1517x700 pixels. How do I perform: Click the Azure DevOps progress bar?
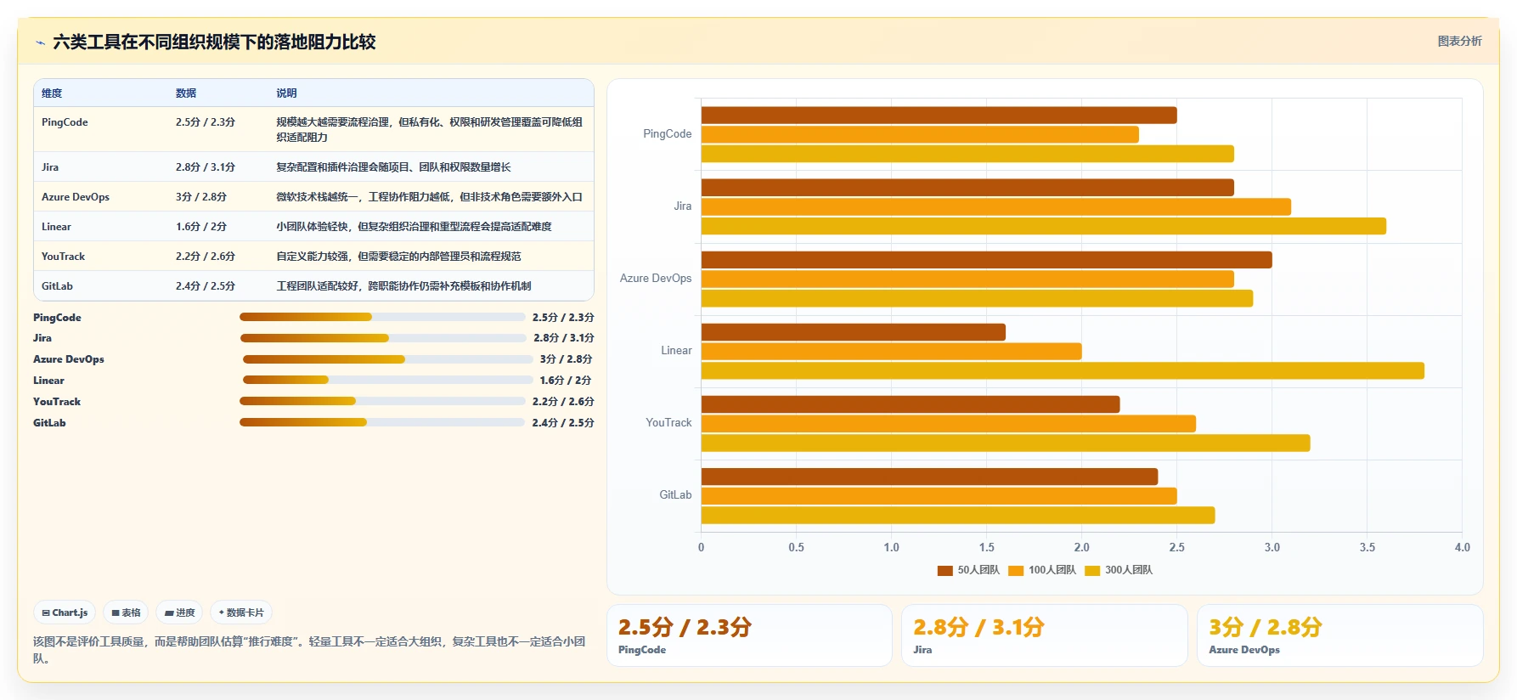coord(388,359)
